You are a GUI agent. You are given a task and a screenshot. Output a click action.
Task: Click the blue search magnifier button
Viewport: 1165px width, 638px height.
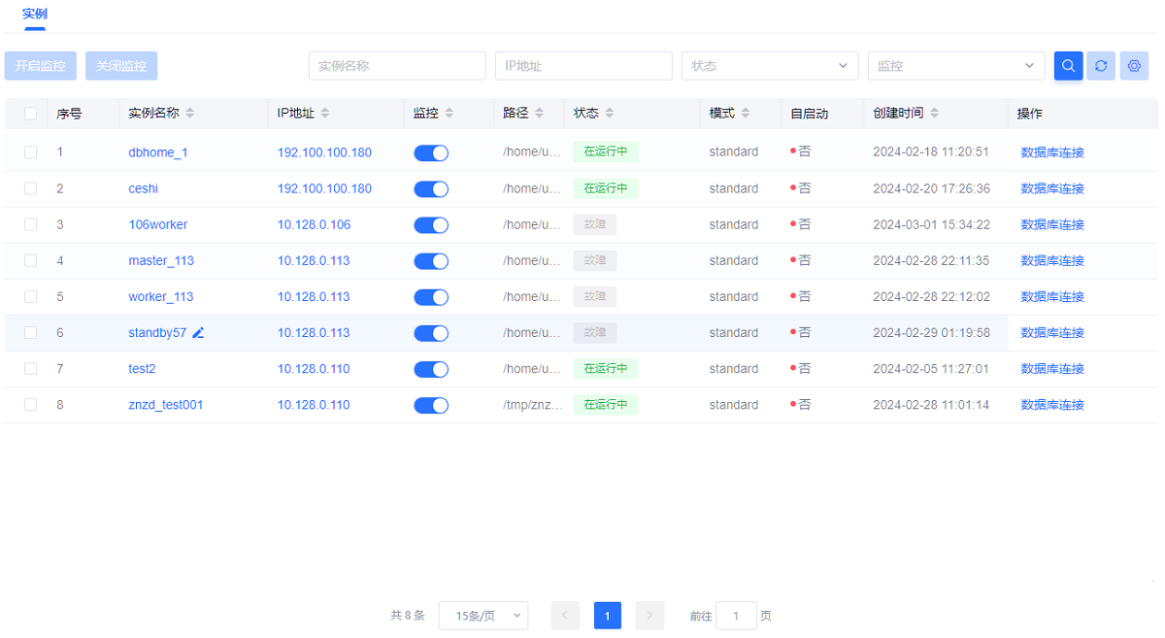[1068, 66]
